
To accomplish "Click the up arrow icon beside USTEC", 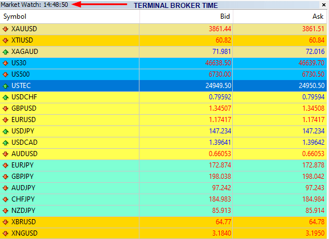I will coord(6,86).
